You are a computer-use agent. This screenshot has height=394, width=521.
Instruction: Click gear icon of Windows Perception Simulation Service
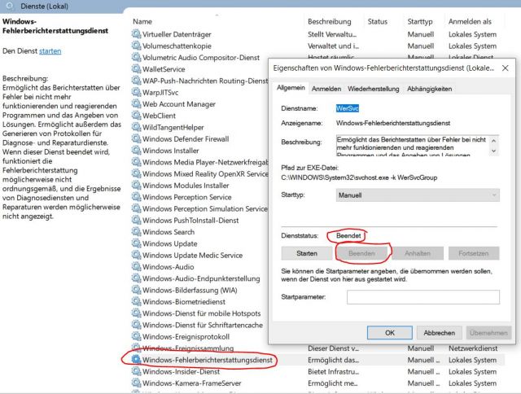tap(136, 208)
